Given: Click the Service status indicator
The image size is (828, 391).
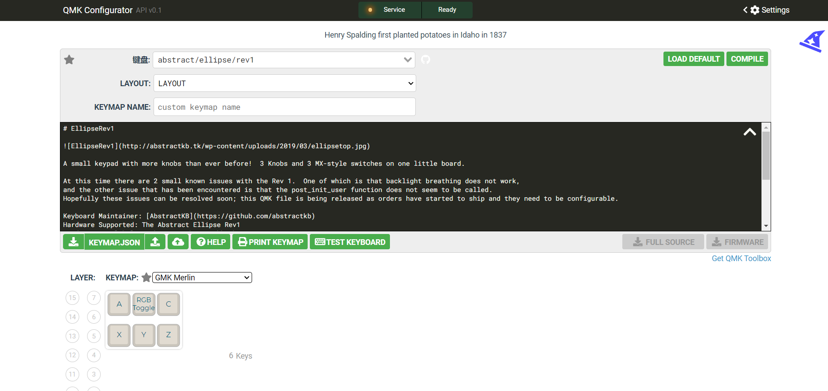Looking at the screenshot, I should [x=390, y=10].
